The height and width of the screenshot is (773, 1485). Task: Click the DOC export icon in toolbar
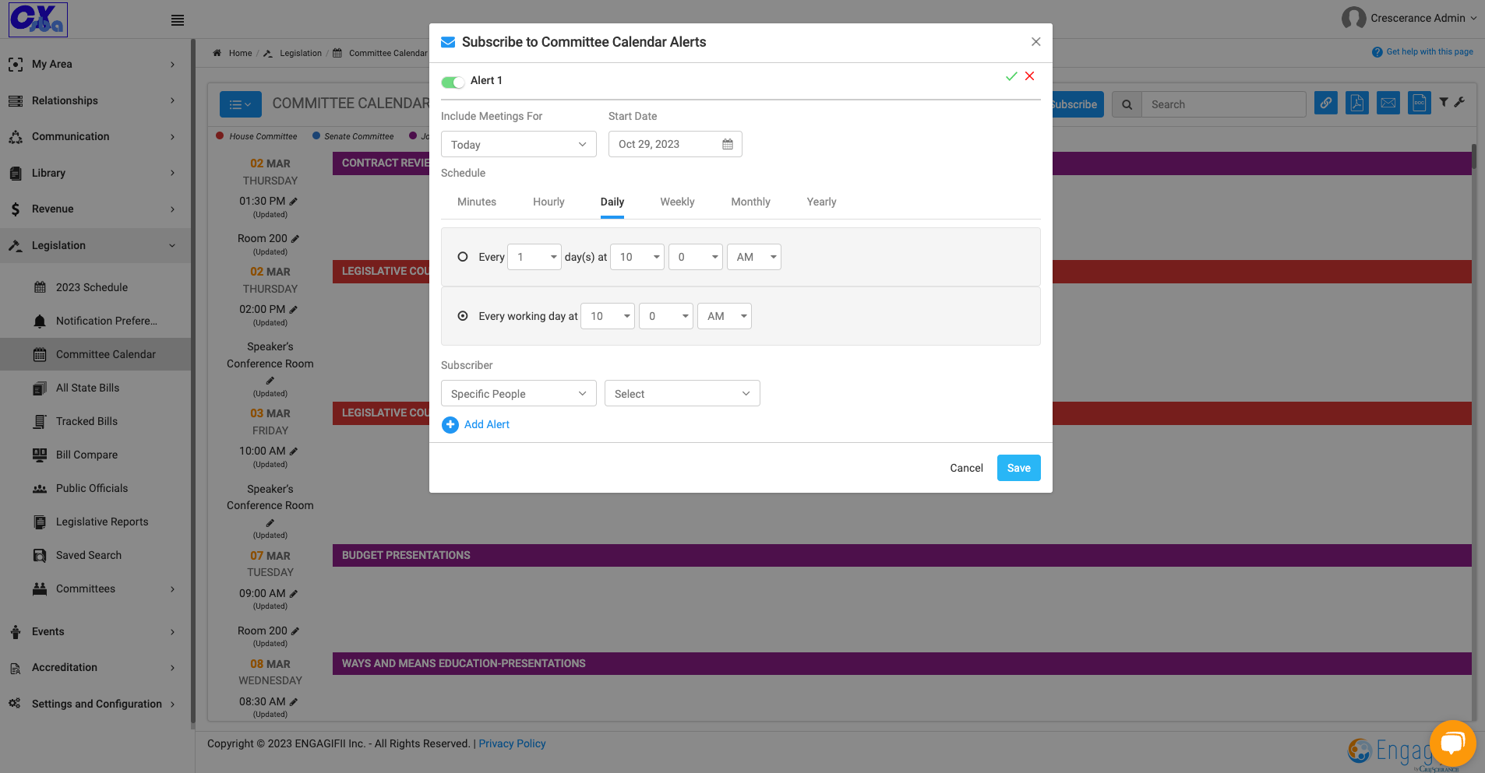pos(1420,103)
